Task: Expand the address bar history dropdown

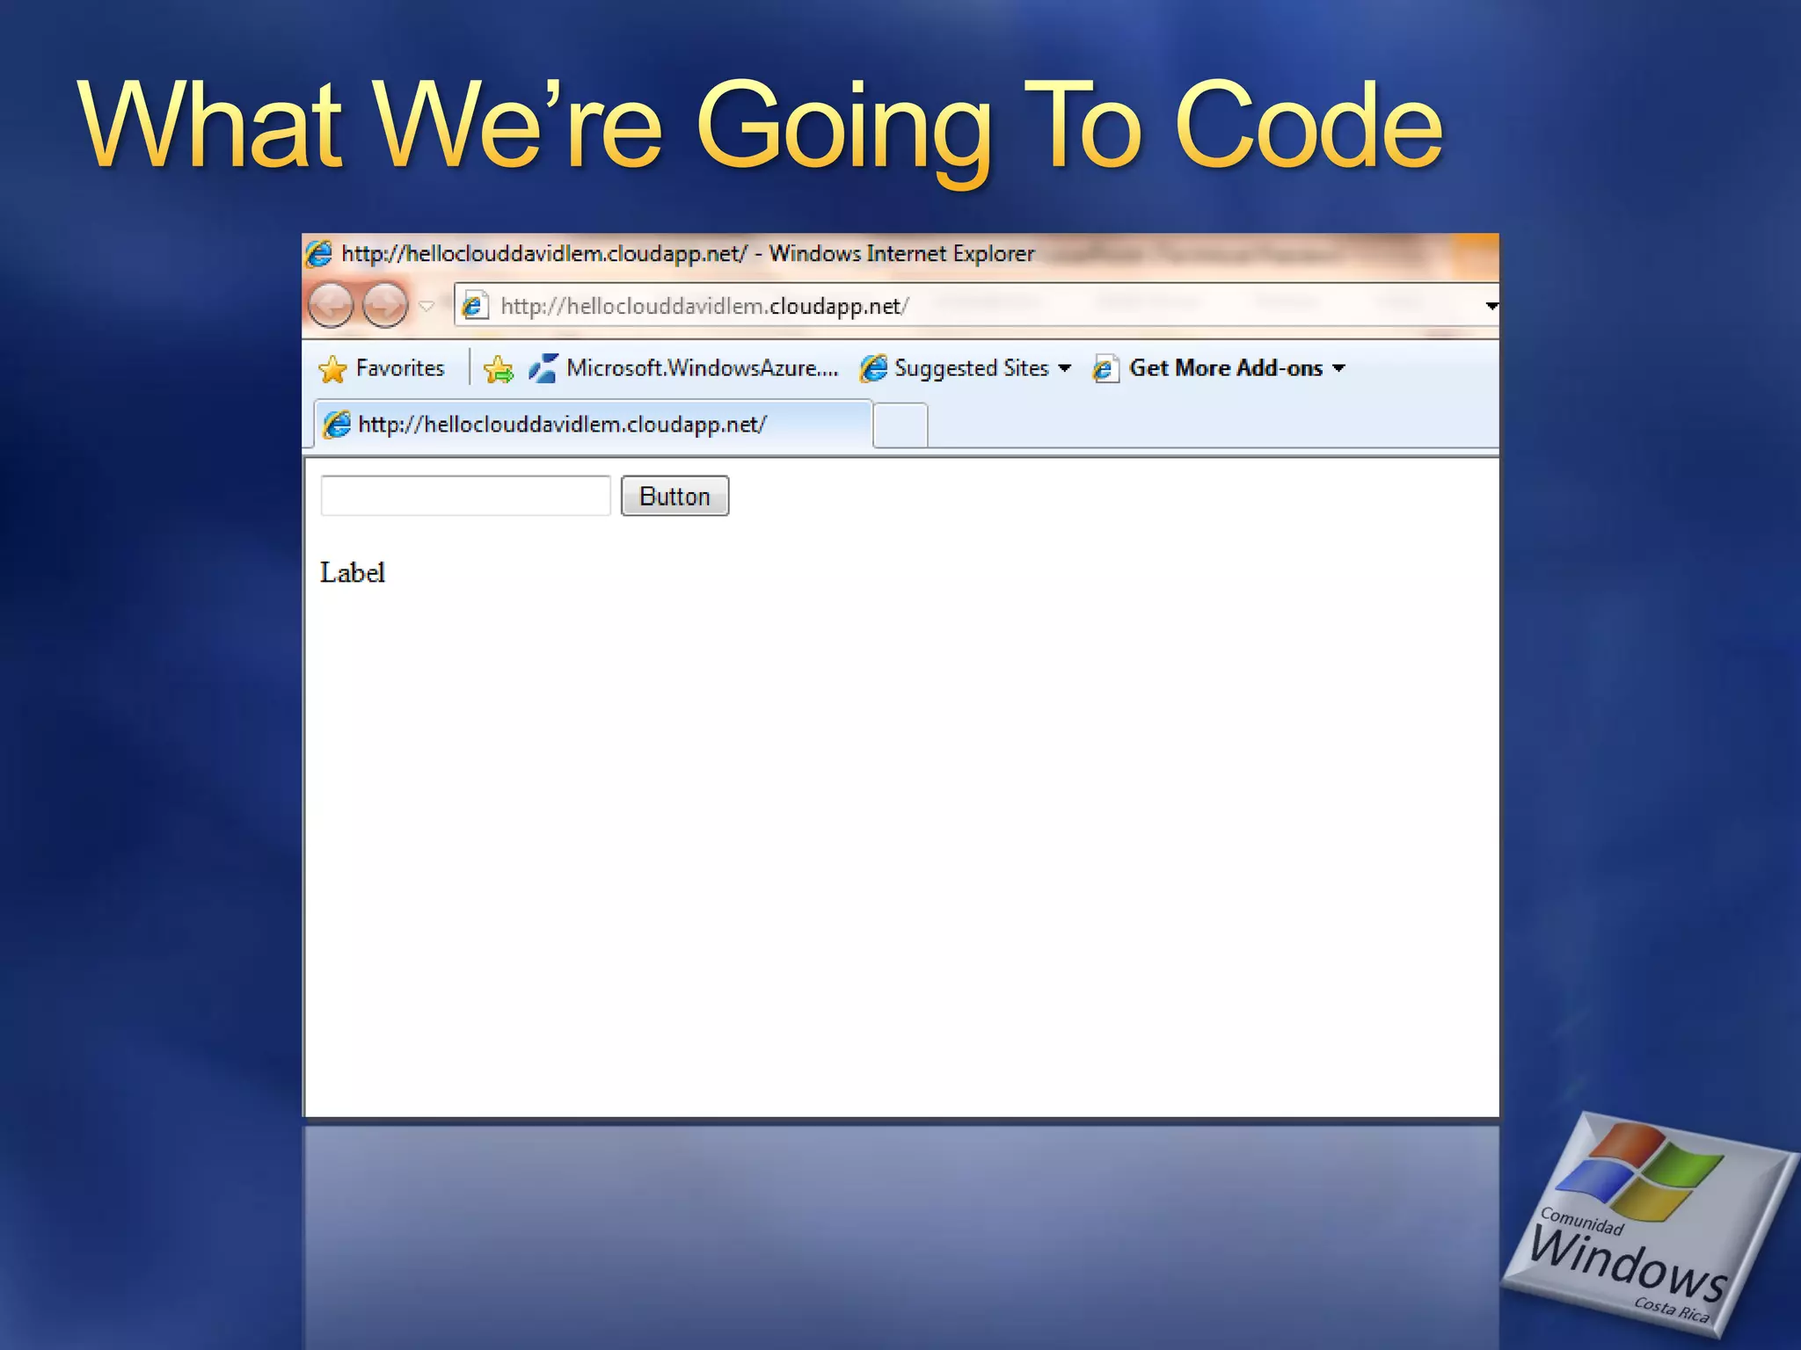Action: tap(1491, 306)
